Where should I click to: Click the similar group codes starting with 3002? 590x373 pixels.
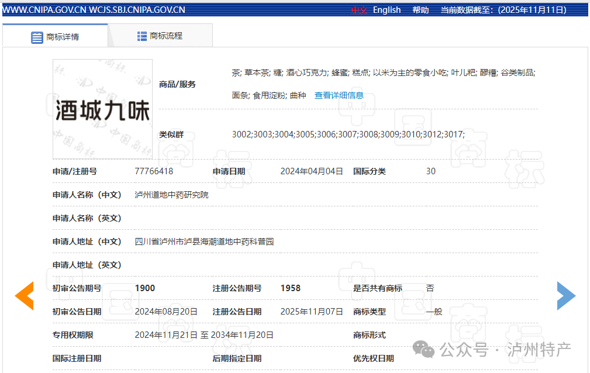point(348,134)
